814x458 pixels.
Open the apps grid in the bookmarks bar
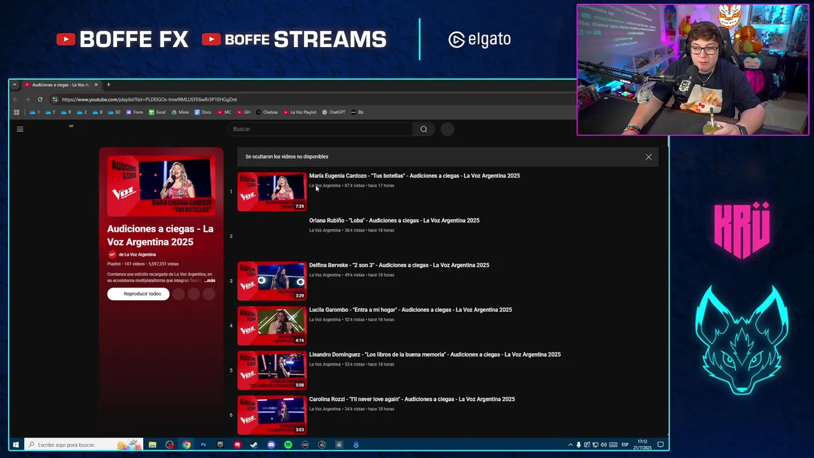coord(17,113)
